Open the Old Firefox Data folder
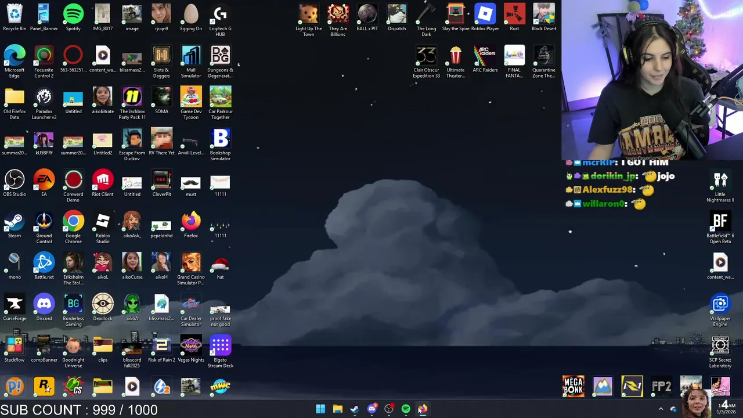The image size is (743, 418). tap(15, 103)
